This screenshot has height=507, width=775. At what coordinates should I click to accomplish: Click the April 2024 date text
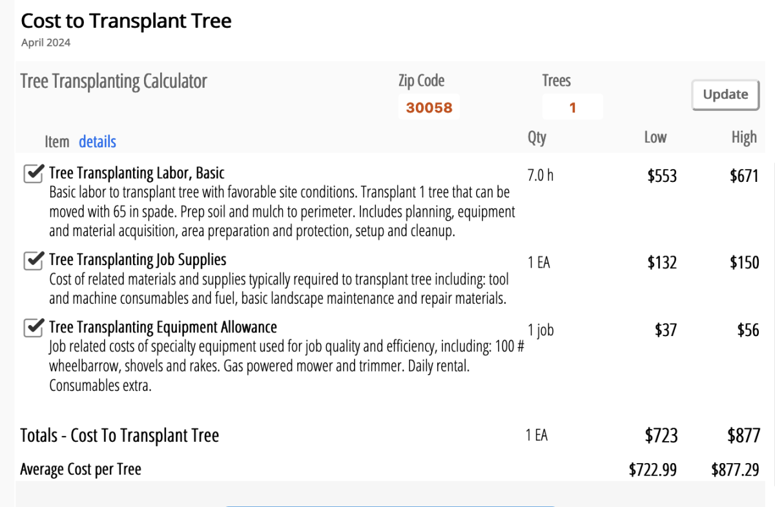click(x=46, y=43)
